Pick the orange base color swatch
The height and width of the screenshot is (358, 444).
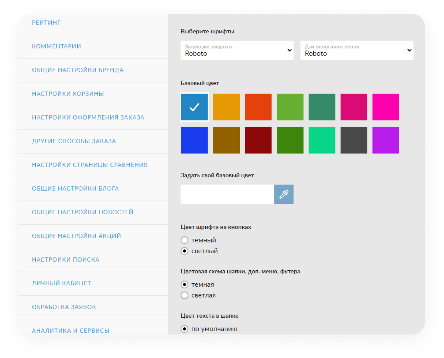pos(226,107)
